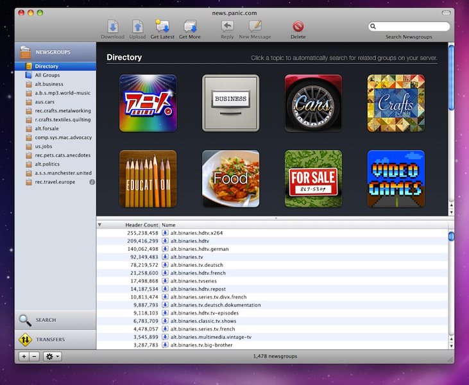Select All Groups in the sidebar

coord(47,75)
